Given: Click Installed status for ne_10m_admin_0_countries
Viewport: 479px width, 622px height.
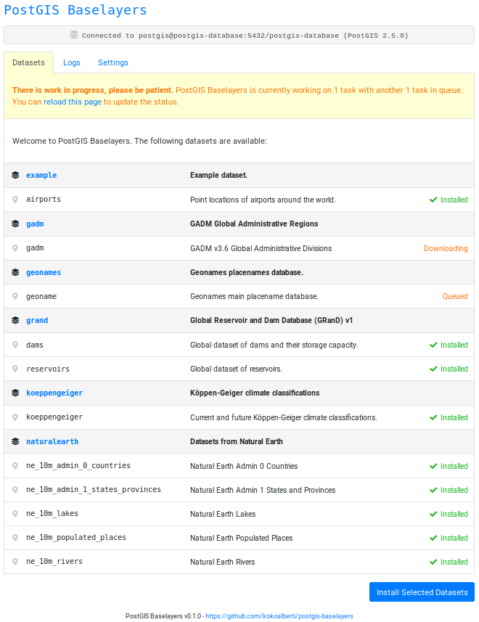Looking at the screenshot, I should point(454,466).
